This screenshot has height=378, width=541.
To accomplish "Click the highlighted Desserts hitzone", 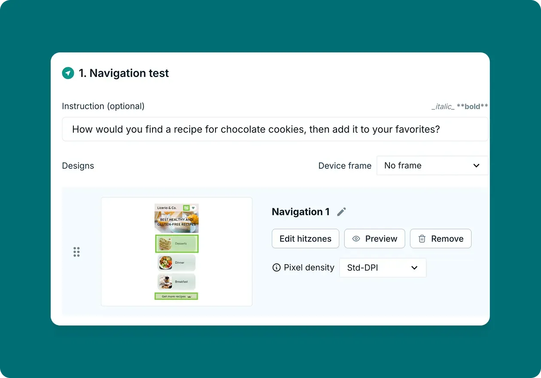I will tap(176, 243).
